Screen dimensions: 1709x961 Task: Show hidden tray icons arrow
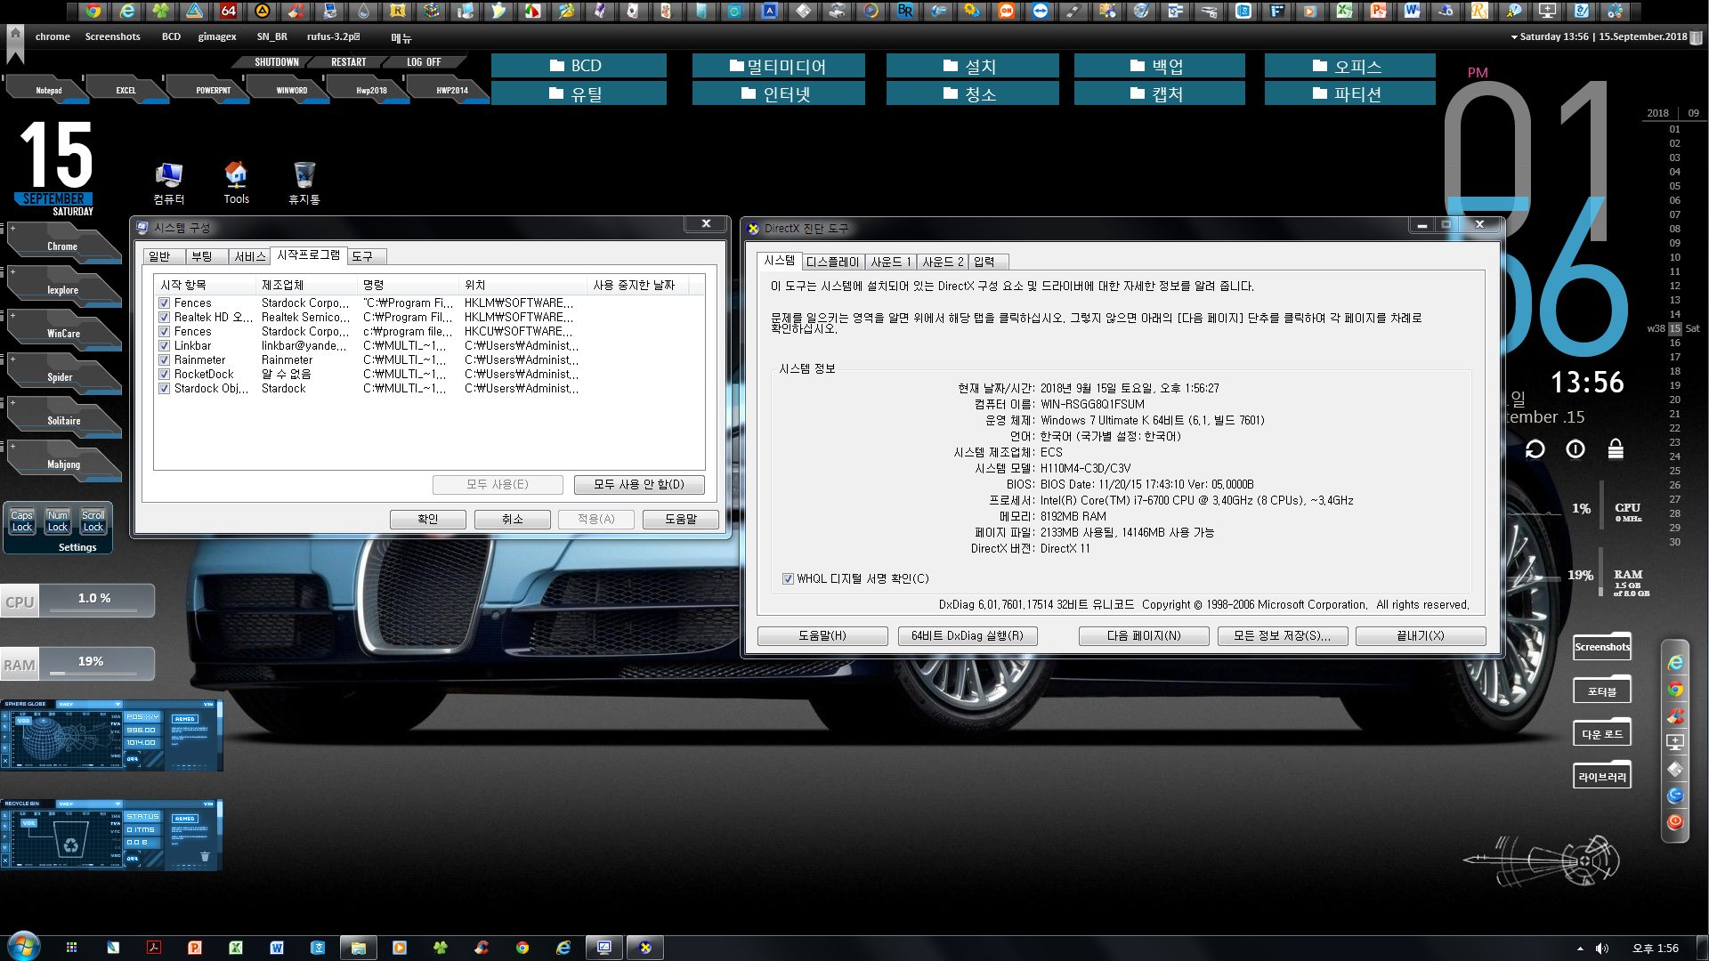[1580, 949]
